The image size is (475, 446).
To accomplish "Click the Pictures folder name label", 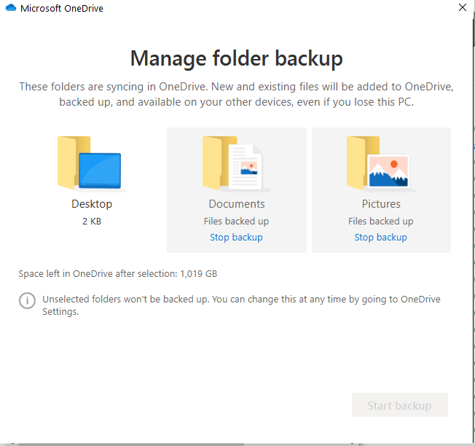I will [x=381, y=204].
